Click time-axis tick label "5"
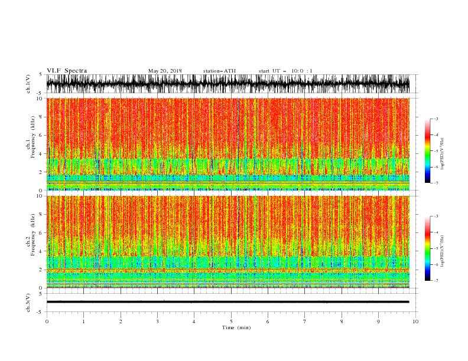Screen dimensions: 468x361 (x=231, y=321)
